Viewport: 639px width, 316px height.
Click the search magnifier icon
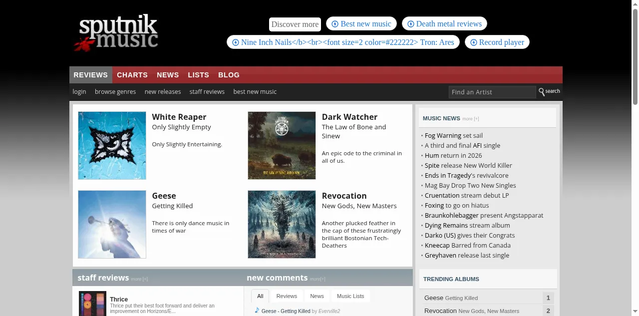541,92
